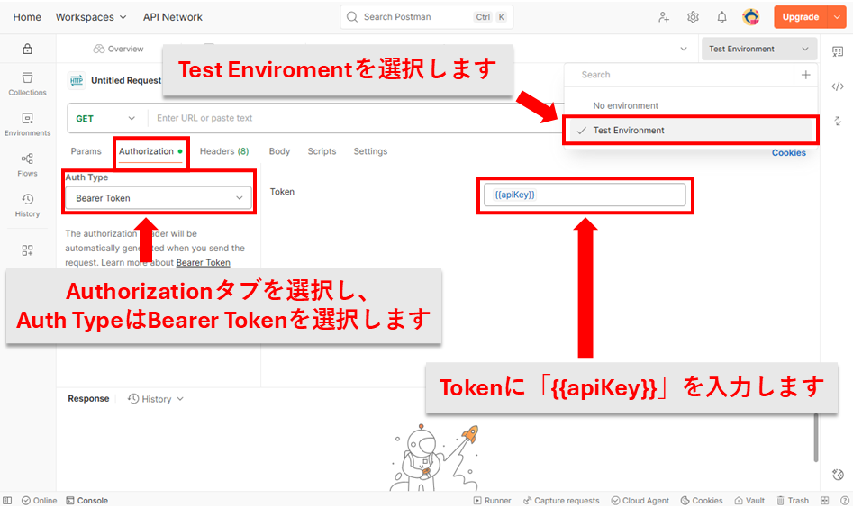Open the environment quick look icon
Screen dimensions: 853x508
point(837,51)
